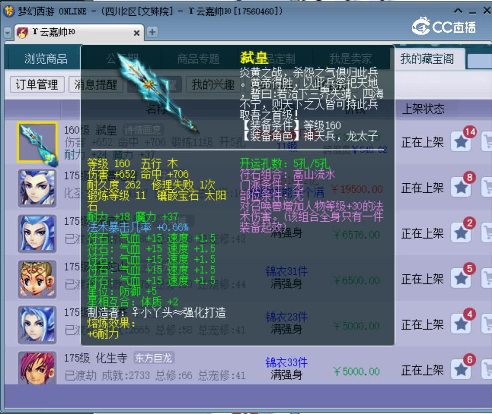Viewport: 492px width, 414px height.
Task: Switch to the 浏览商品 tab
Action: [46, 59]
